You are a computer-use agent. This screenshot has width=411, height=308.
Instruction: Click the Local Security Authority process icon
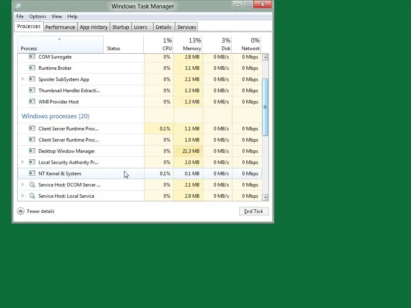pyautogui.click(x=32, y=162)
